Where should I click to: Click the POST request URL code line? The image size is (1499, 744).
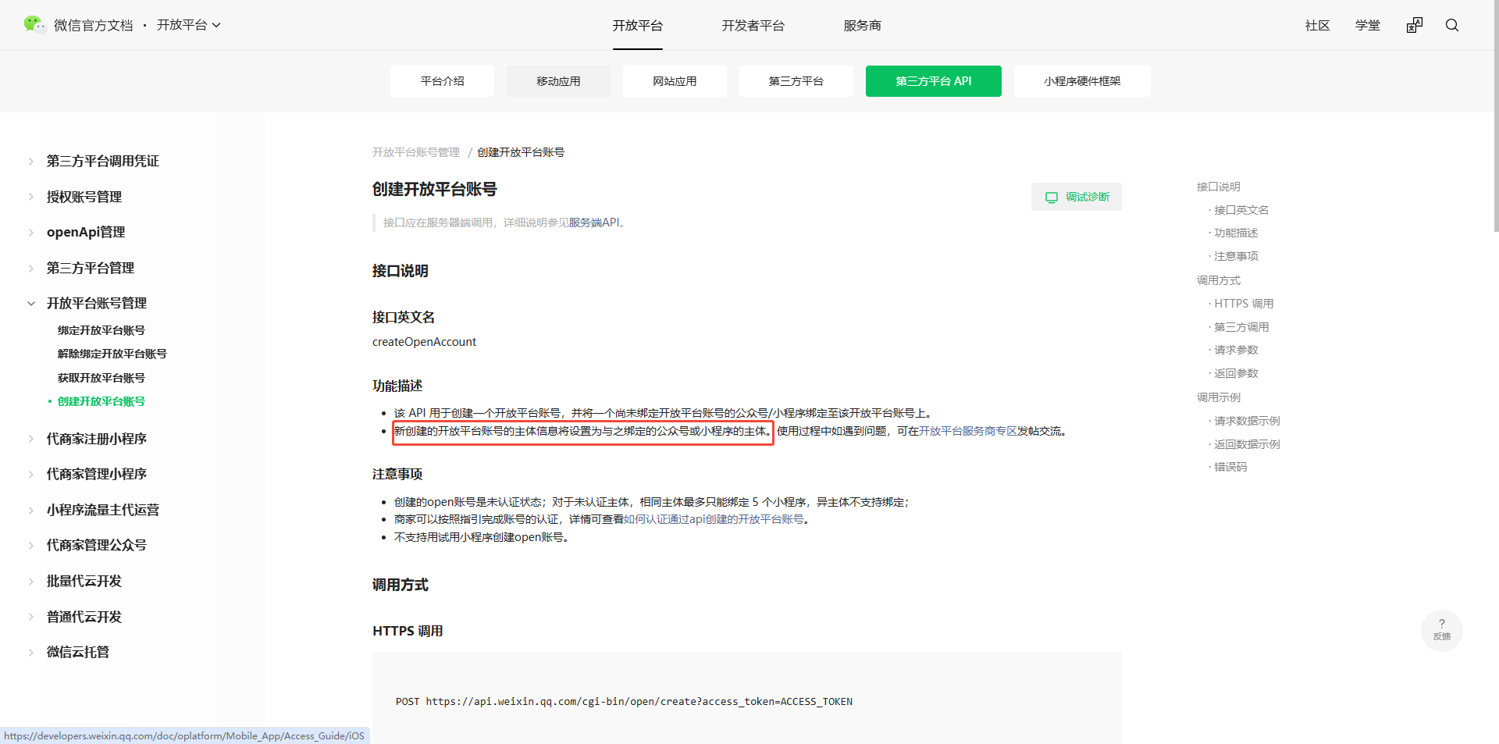click(x=624, y=702)
